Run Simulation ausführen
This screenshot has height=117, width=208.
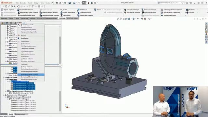(x=168, y=15)
